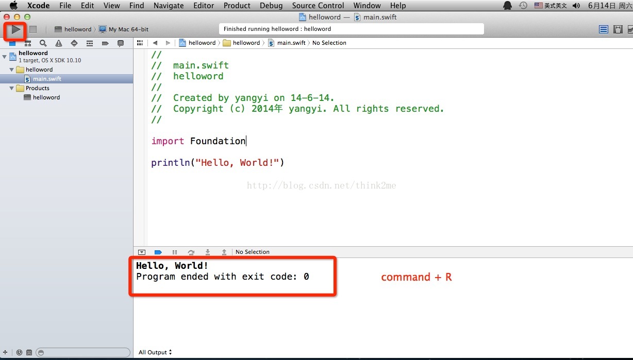633x360 pixels.
Task: Run the project with the Play button
Action: tap(15, 29)
